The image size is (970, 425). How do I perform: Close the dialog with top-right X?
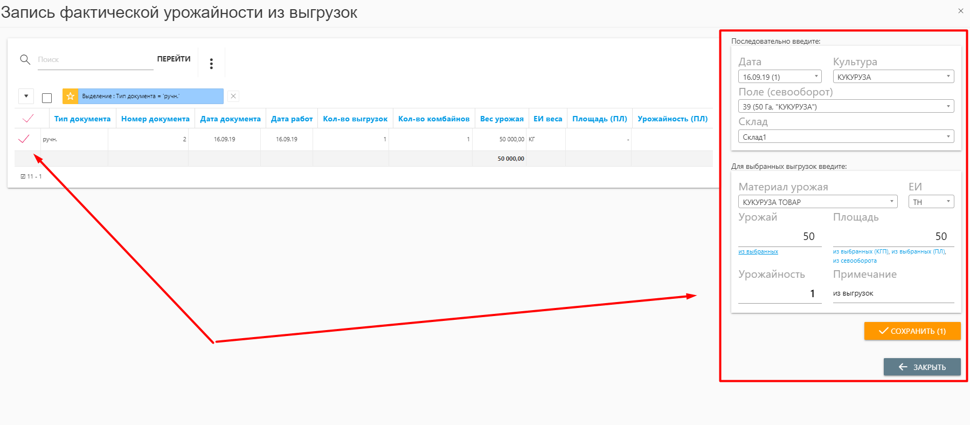pyautogui.click(x=960, y=11)
